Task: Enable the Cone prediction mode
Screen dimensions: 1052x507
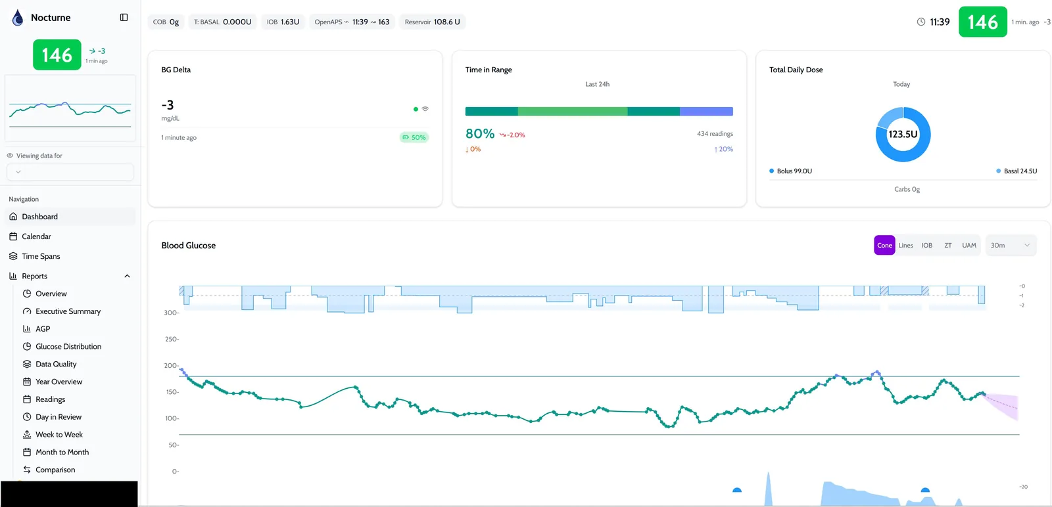Action: [x=884, y=246]
